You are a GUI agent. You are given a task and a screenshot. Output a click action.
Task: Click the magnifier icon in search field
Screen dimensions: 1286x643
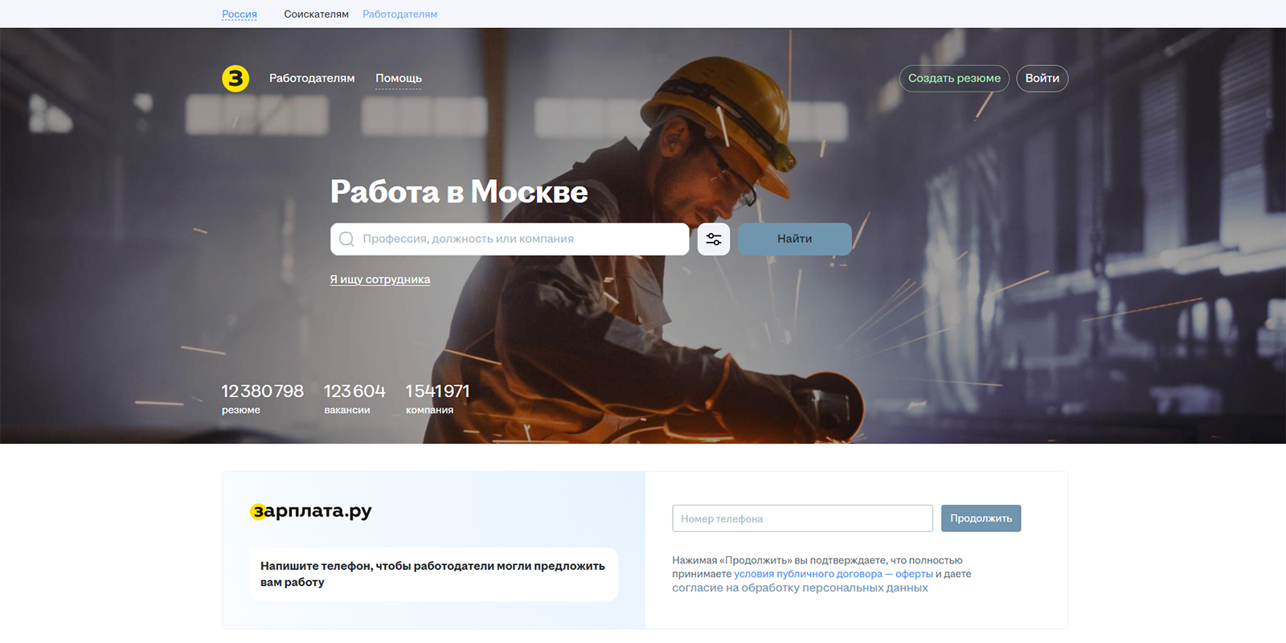(x=346, y=240)
